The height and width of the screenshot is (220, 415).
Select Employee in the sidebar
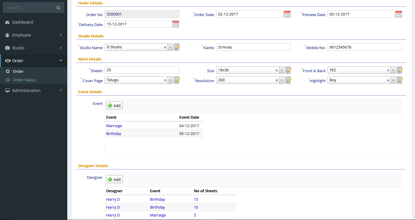pyautogui.click(x=21, y=35)
